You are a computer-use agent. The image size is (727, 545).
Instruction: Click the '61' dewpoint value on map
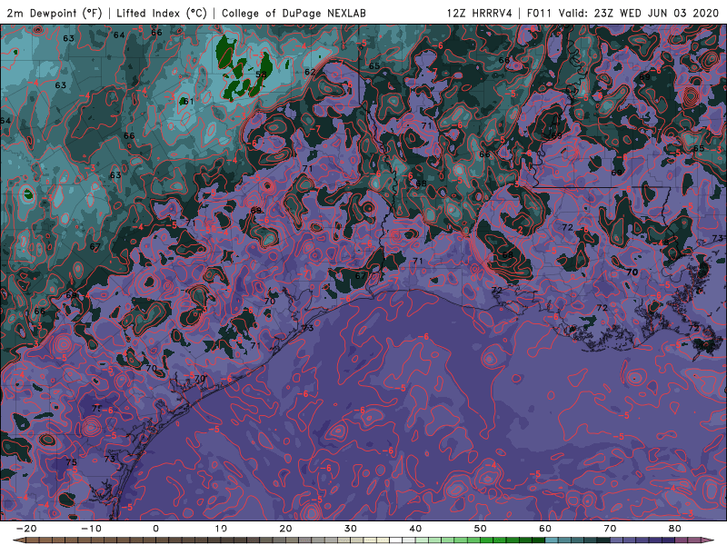[189, 101]
